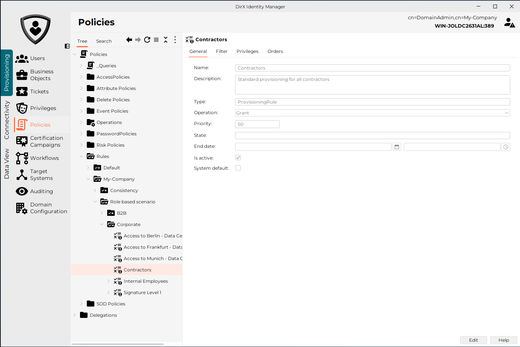520x347 pixels.
Task: Select 'Access to Munich - Data C' rule
Action: coord(153,259)
